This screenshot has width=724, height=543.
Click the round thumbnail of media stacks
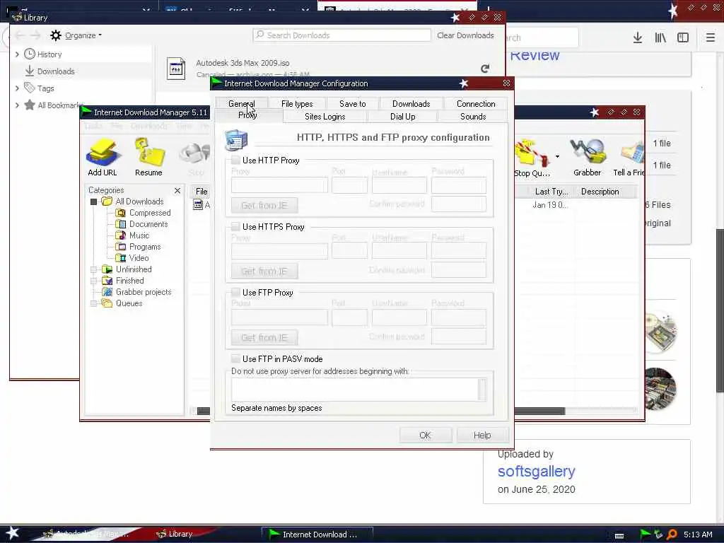[x=661, y=388]
